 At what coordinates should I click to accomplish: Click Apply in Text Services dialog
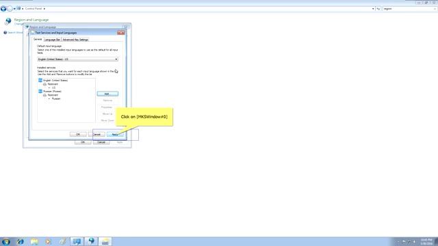pos(115,135)
